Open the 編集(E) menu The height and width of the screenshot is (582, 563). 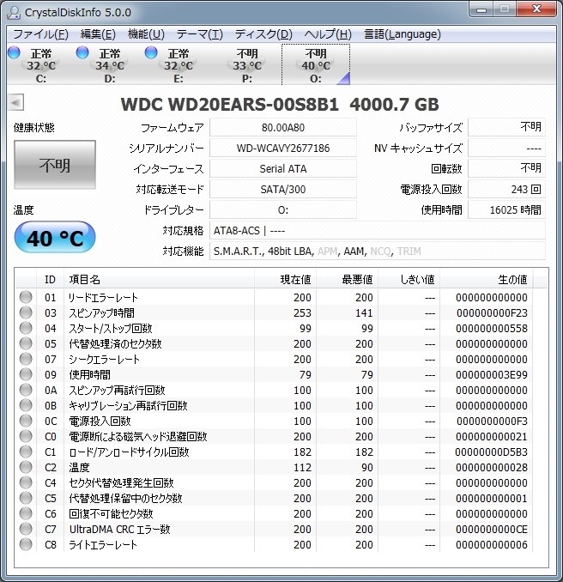pyautogui.click(x=98, y=34)
